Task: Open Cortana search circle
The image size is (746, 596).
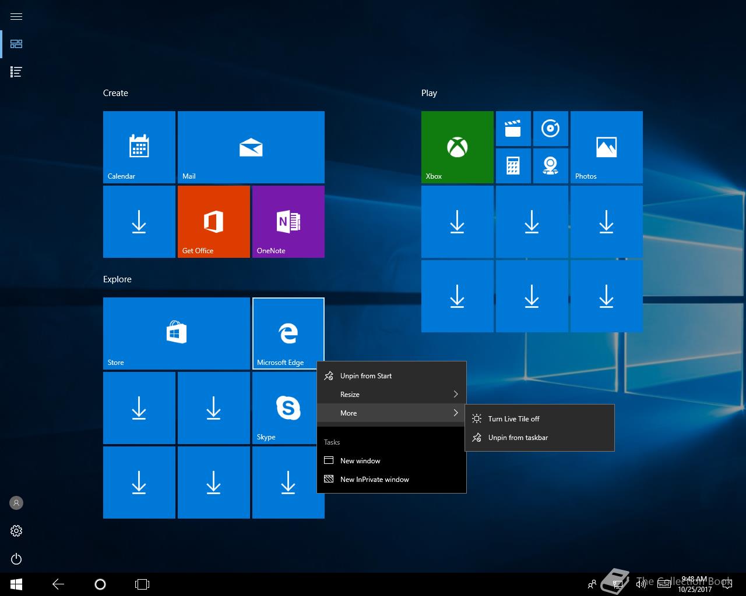Action: [x=100, y=584]
